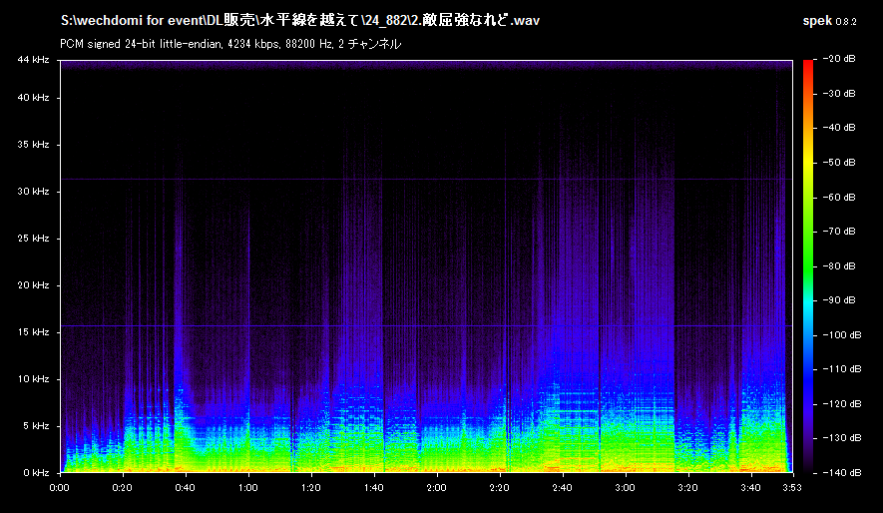The width and height of the screenshot is (883, 513).
Task: Click the -140 dB scale label
Action: [842, 473]
